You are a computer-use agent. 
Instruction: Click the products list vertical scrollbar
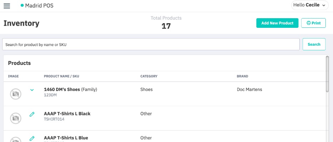(x=327, y=74)
